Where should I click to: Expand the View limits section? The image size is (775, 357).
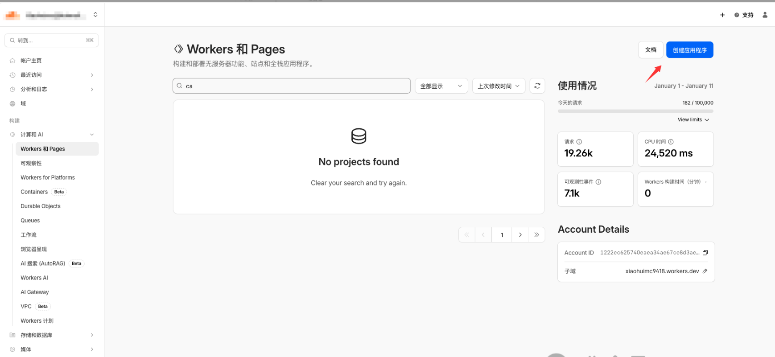coord(693,120)
